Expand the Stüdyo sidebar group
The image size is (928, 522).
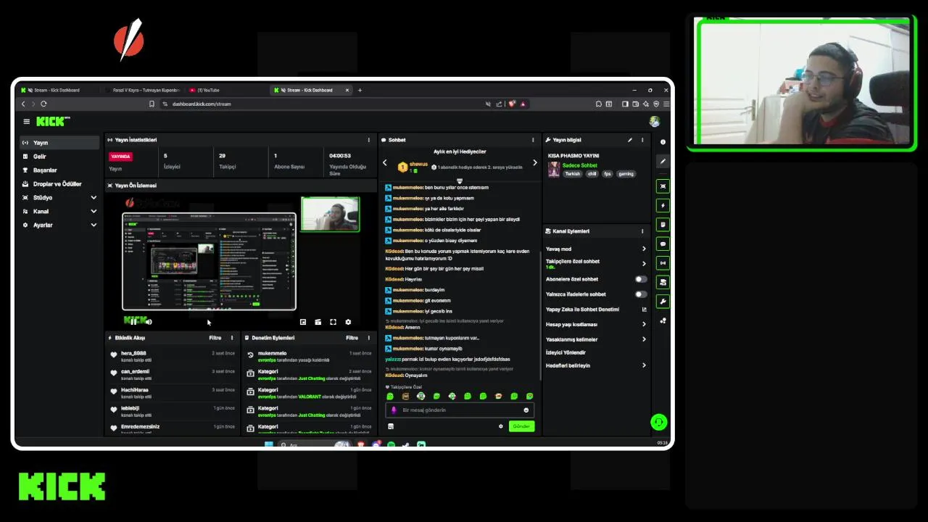coord(59,198)
